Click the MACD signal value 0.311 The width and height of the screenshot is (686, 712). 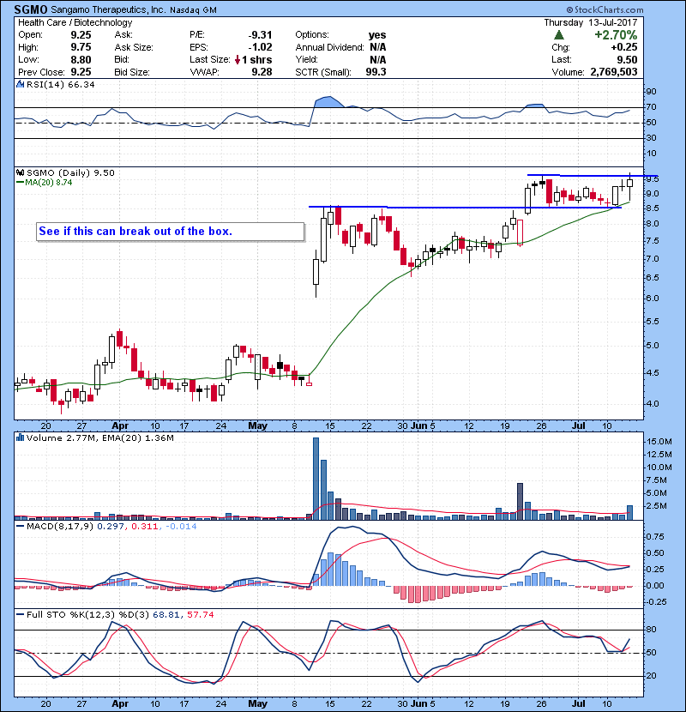144,527
